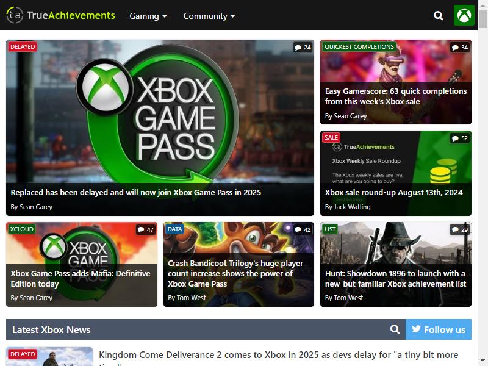Open 'Hunt: Showdown 1896' achievement list article

[x=395, y=279]
